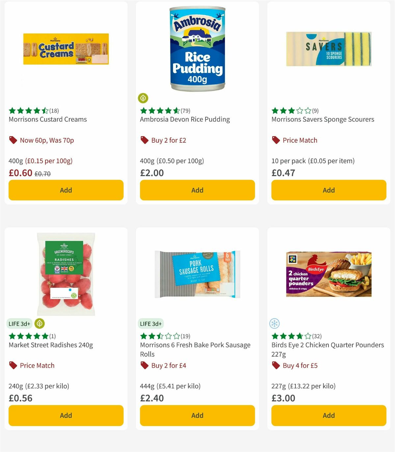The image size is (395, 452).
Task: Click the snowflake frozen icon on Birds Eye product
Action: point(274,324)
